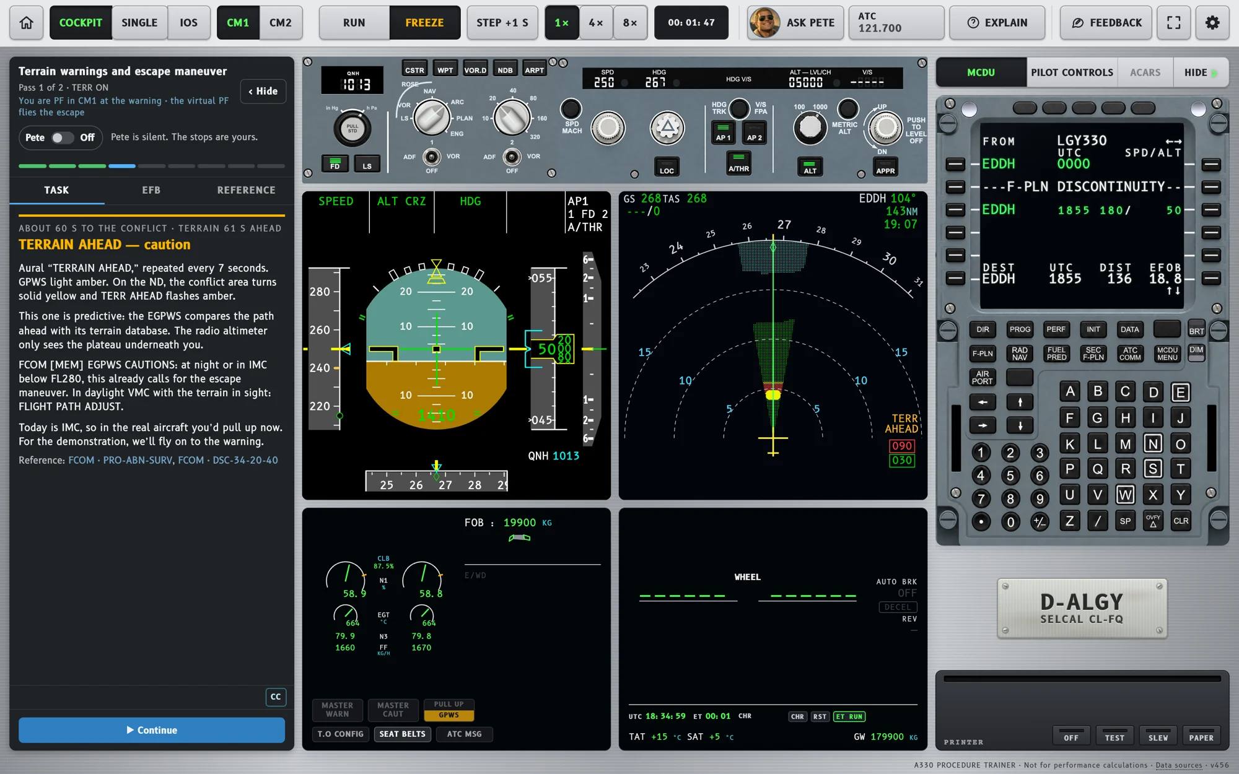Image resolution: width=1239 pixels, height=774 pixels.
Task: Click the ND range selector knob
Action: [512, 118]
